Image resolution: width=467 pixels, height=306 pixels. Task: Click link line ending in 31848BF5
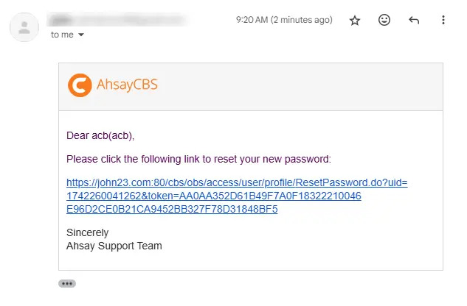point(172,209)
